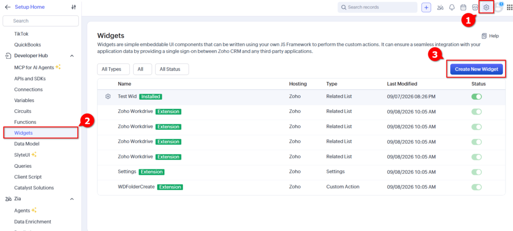Click the Developer Hub section icon

[8, 56]
